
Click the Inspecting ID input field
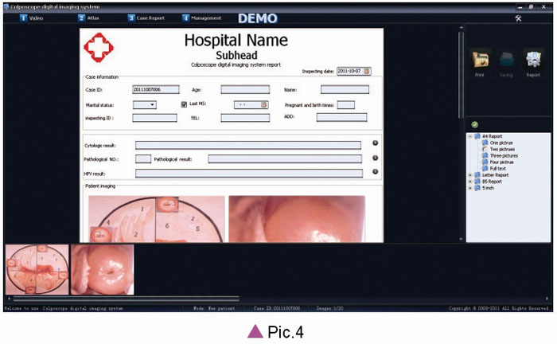(154, 118)
